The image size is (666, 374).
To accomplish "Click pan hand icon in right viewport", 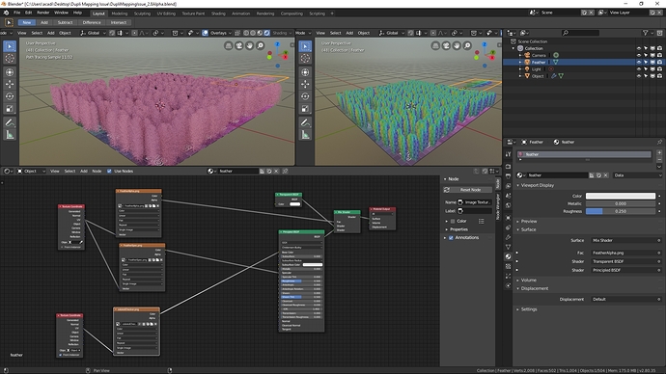I will click(x=457, y=45).
